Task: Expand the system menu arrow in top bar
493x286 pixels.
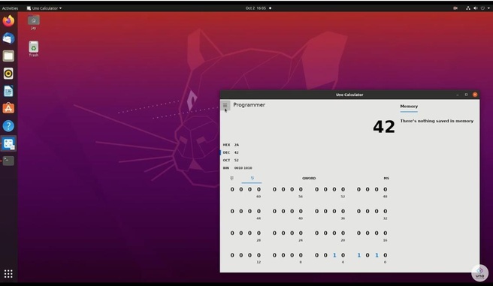Action: coord(489,8)
